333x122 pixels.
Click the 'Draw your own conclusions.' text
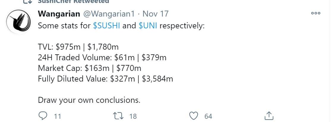pos(89,100)
